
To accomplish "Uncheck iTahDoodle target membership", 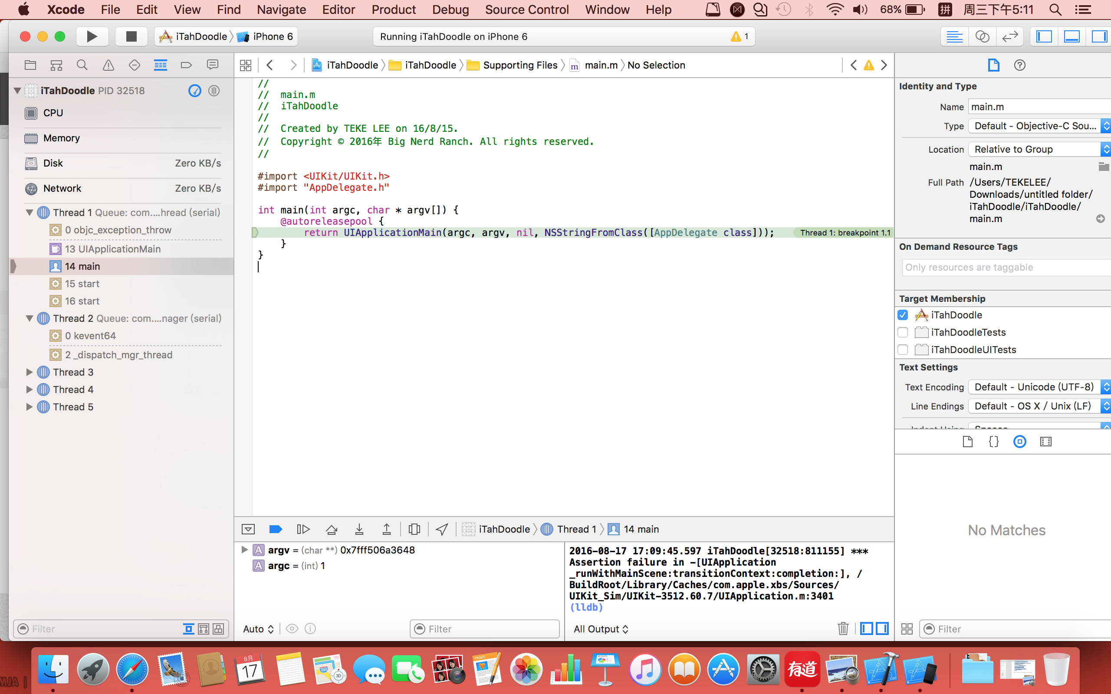I will click(903, 315).
